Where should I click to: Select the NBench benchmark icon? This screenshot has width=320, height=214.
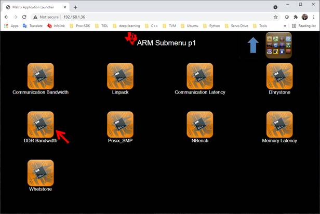[200, 124]
